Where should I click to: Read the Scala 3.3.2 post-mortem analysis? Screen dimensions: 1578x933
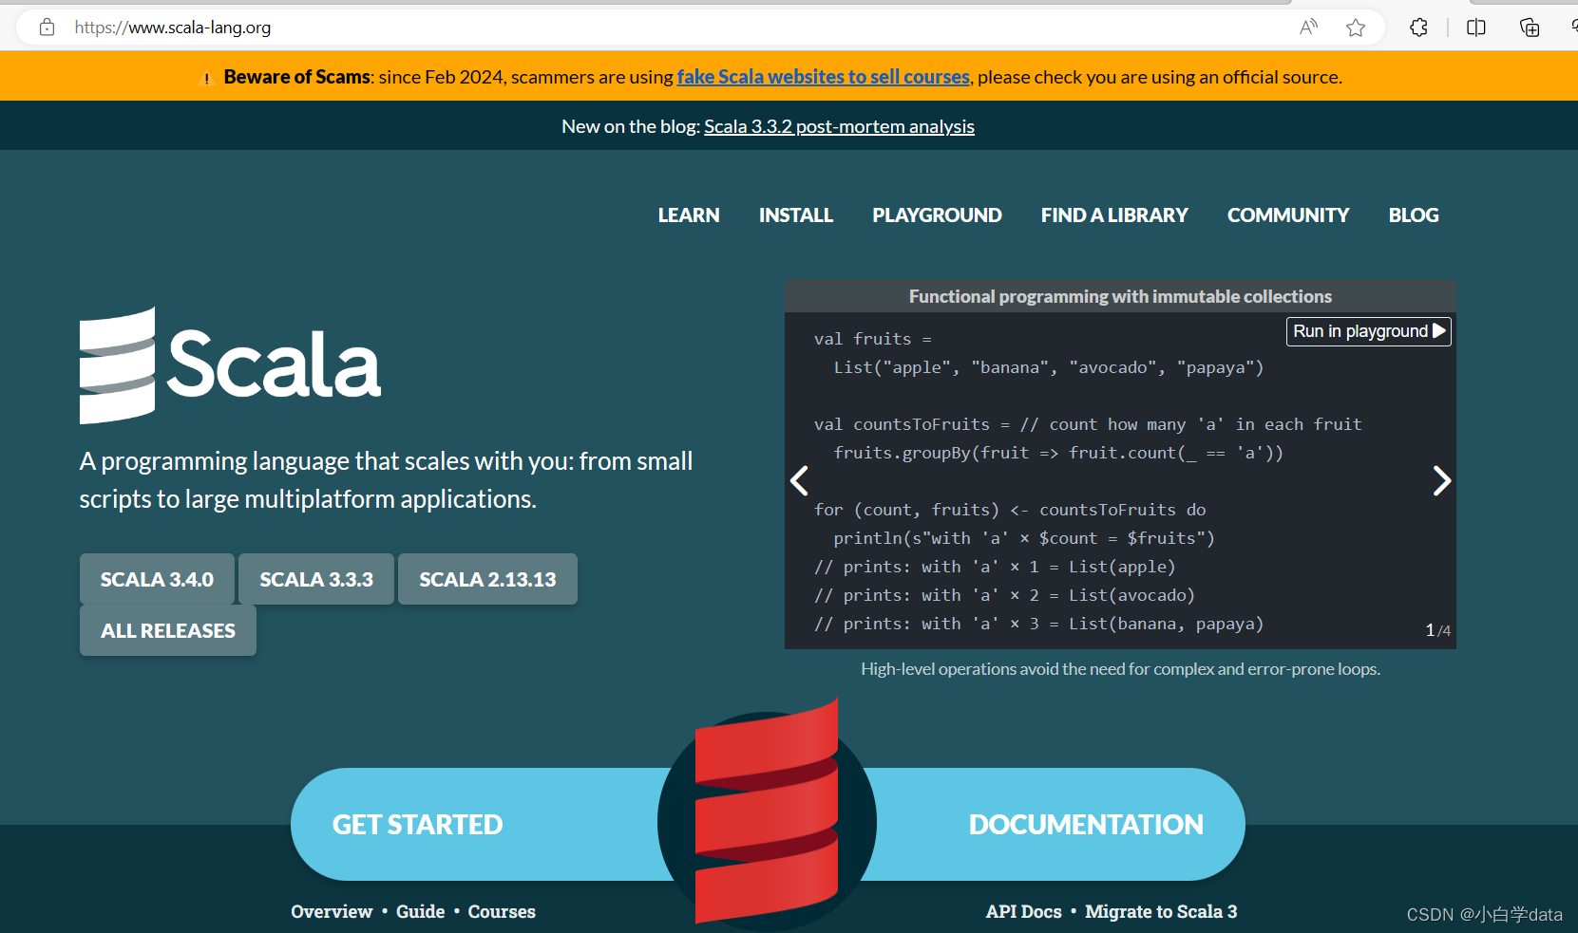(x=839, y=125)
